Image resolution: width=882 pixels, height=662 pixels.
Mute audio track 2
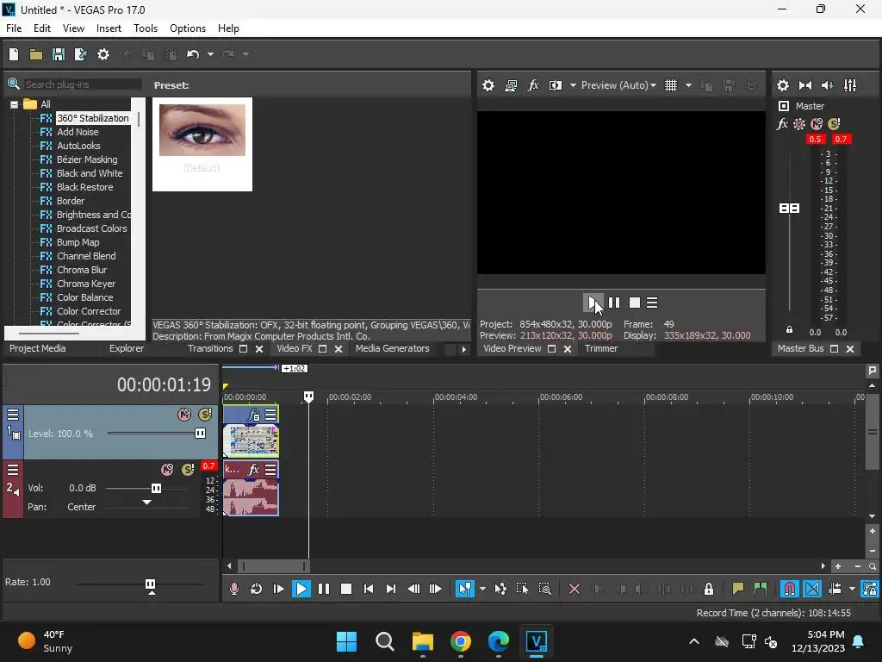(x=167, y=470)
